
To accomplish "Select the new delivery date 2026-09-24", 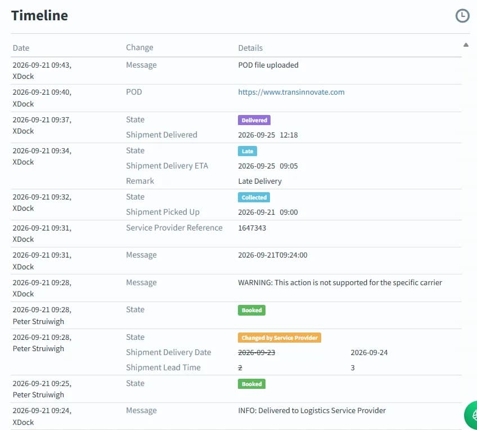I will pyautogui.click(x=369, y=353).
